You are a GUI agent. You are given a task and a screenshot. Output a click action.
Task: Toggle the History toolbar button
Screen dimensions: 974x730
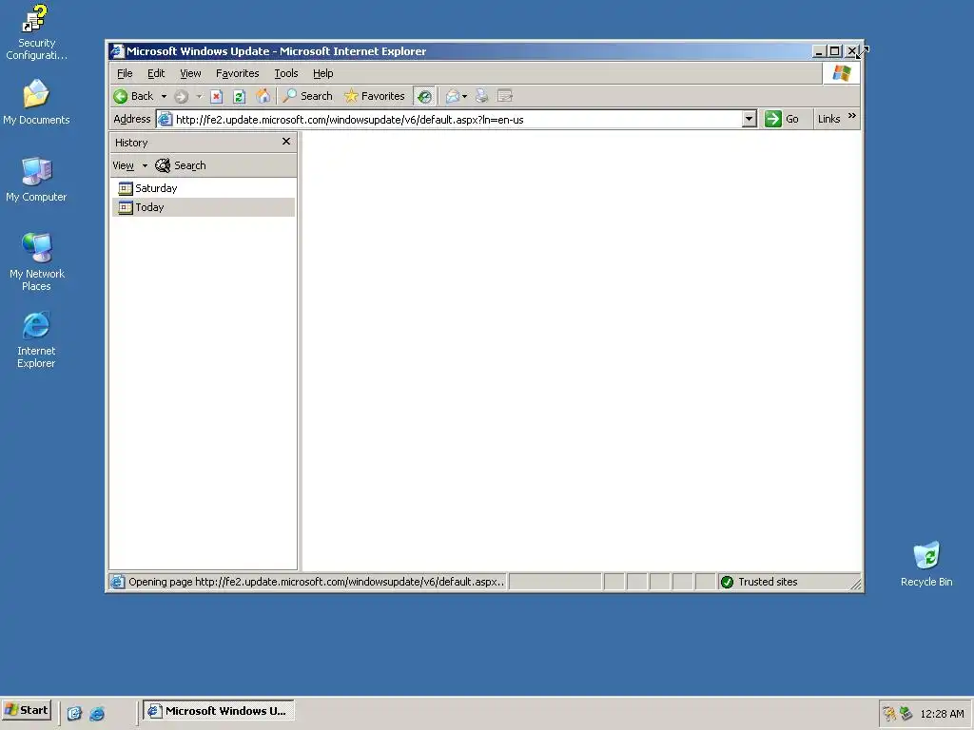(424, 96)
